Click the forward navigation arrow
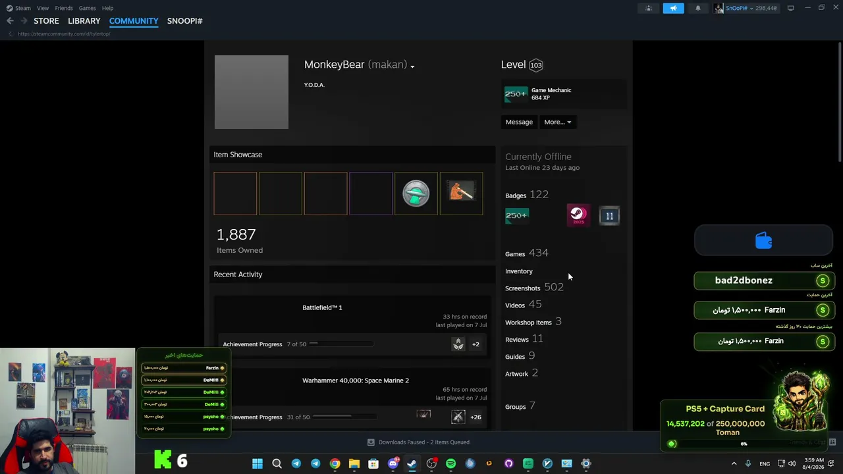This screenshot has width=843, height=474. (24, 21)
